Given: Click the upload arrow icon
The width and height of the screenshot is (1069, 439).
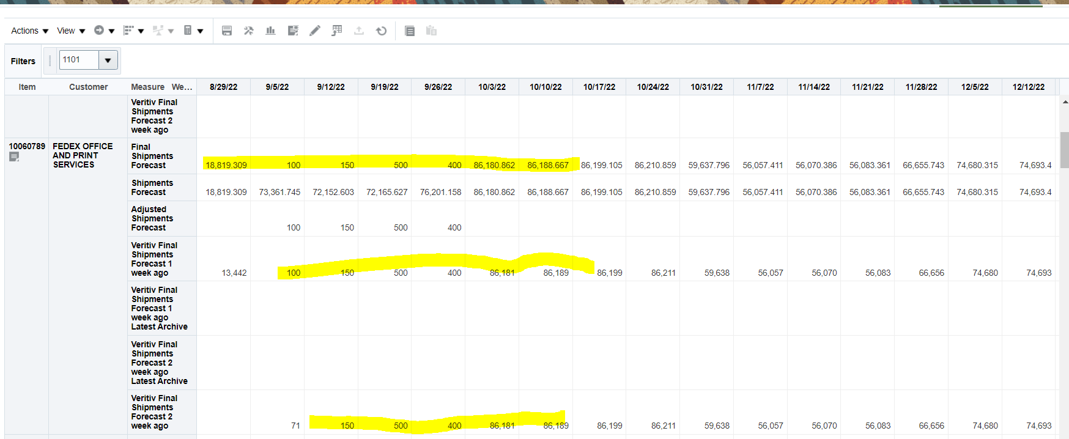Looking at the screenshot, I should coord(359,31).
